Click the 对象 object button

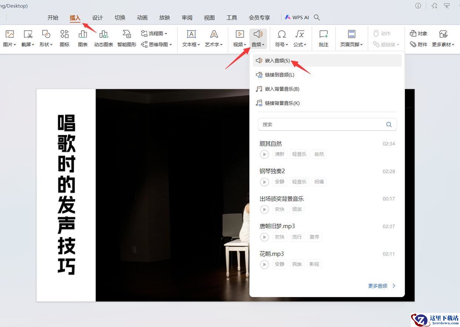pos(419,33)
